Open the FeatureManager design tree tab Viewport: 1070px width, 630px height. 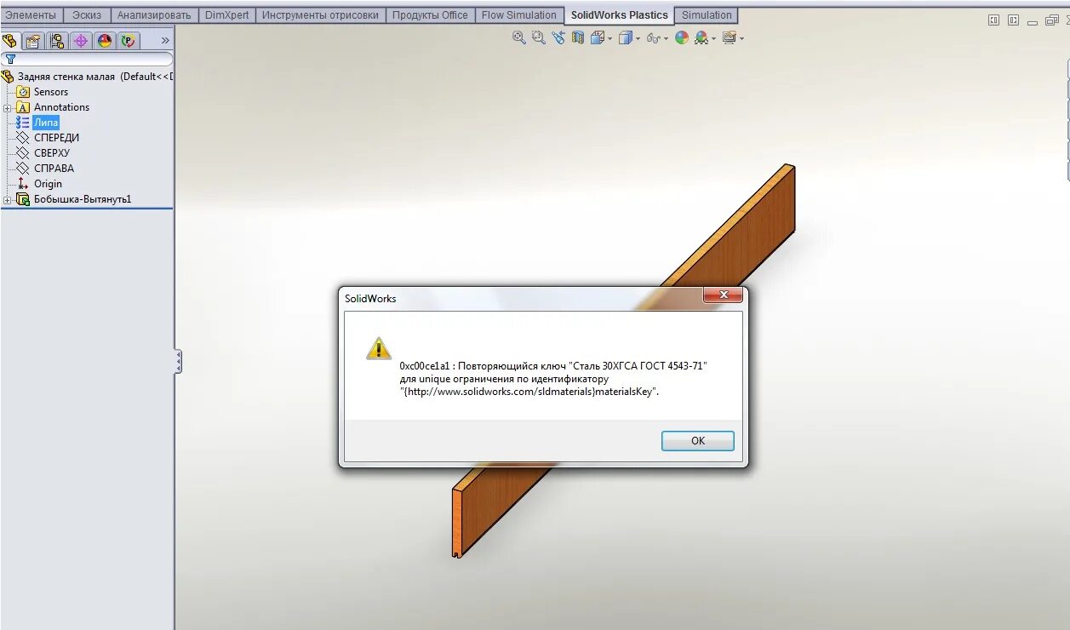[x=9, y=40]
